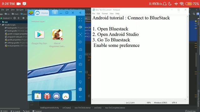Open the Logcat tool window tab
This screenshot has height=112, width=200.
15,111
